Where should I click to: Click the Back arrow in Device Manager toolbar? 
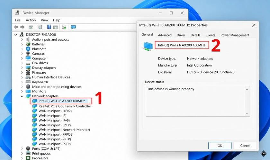(x=16, y=27)
